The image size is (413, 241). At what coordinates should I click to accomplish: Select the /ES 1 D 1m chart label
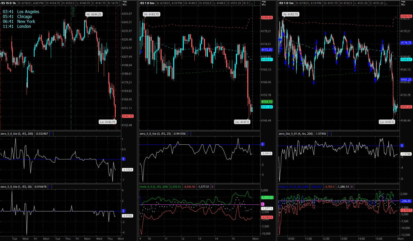click(286, 3)
